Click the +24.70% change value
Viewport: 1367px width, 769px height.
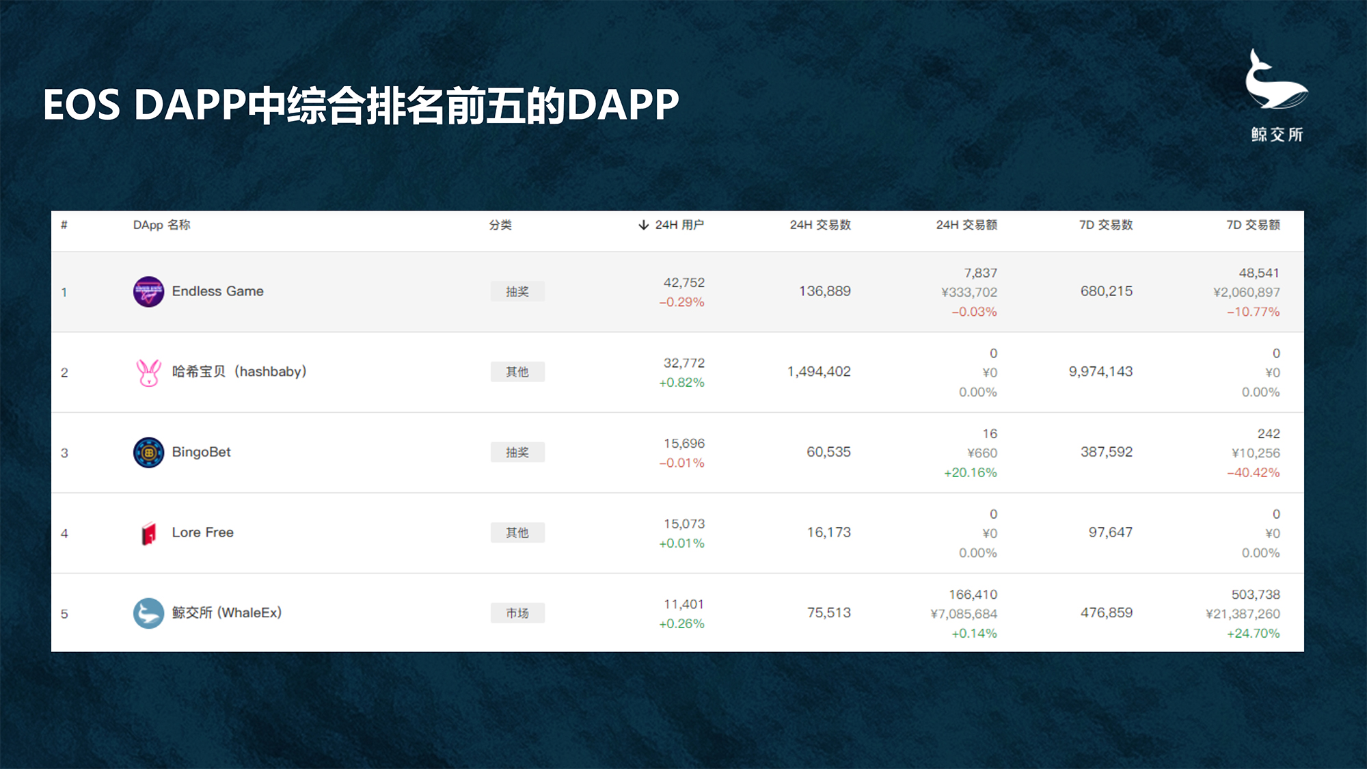coord(1253,633)
